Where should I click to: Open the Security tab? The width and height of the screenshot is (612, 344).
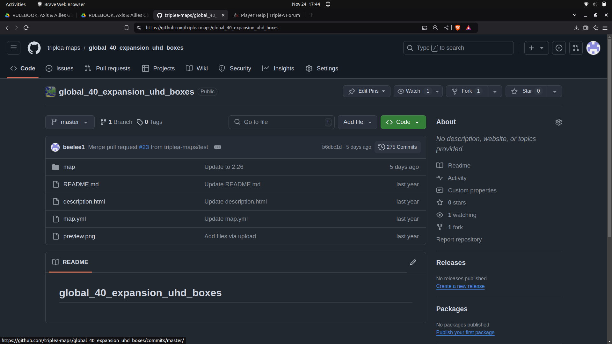click(x=235, y=68)
